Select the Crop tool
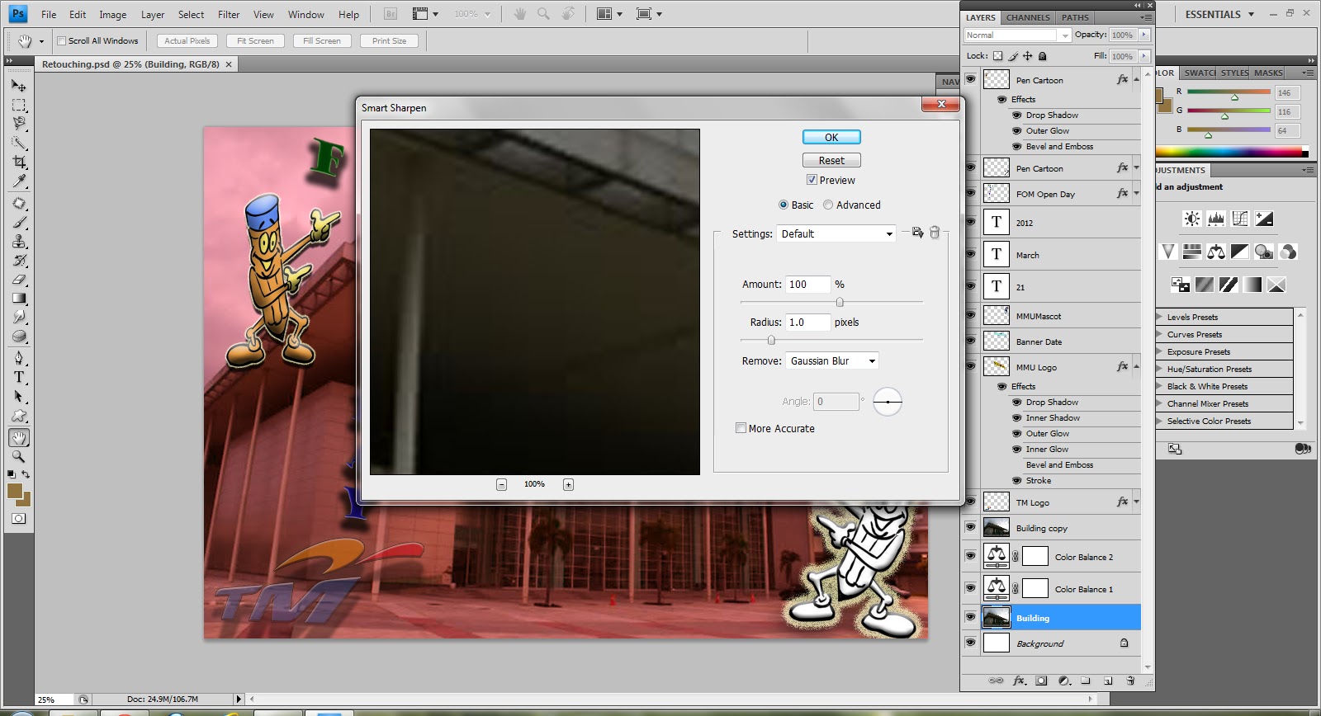Image resolution: width=1321 pixels, height=716 pixels. [x=19, y=162]
